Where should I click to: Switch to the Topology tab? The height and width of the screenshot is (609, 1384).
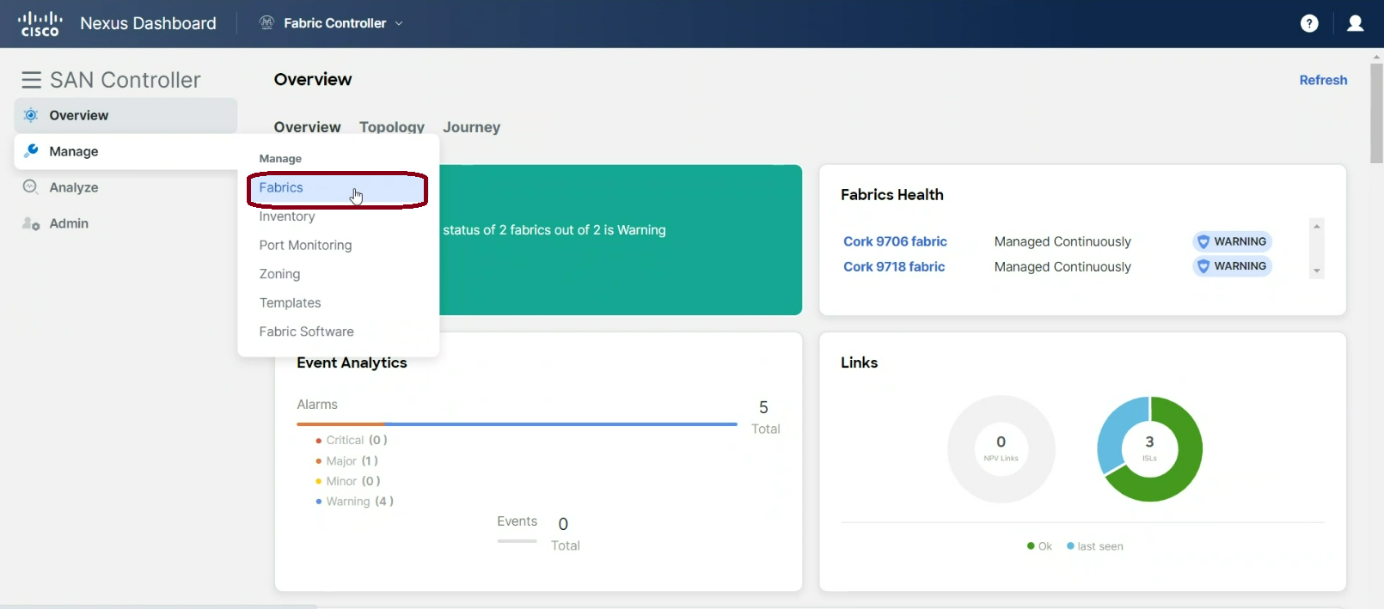pyautogui.click(x=392, y=127)
